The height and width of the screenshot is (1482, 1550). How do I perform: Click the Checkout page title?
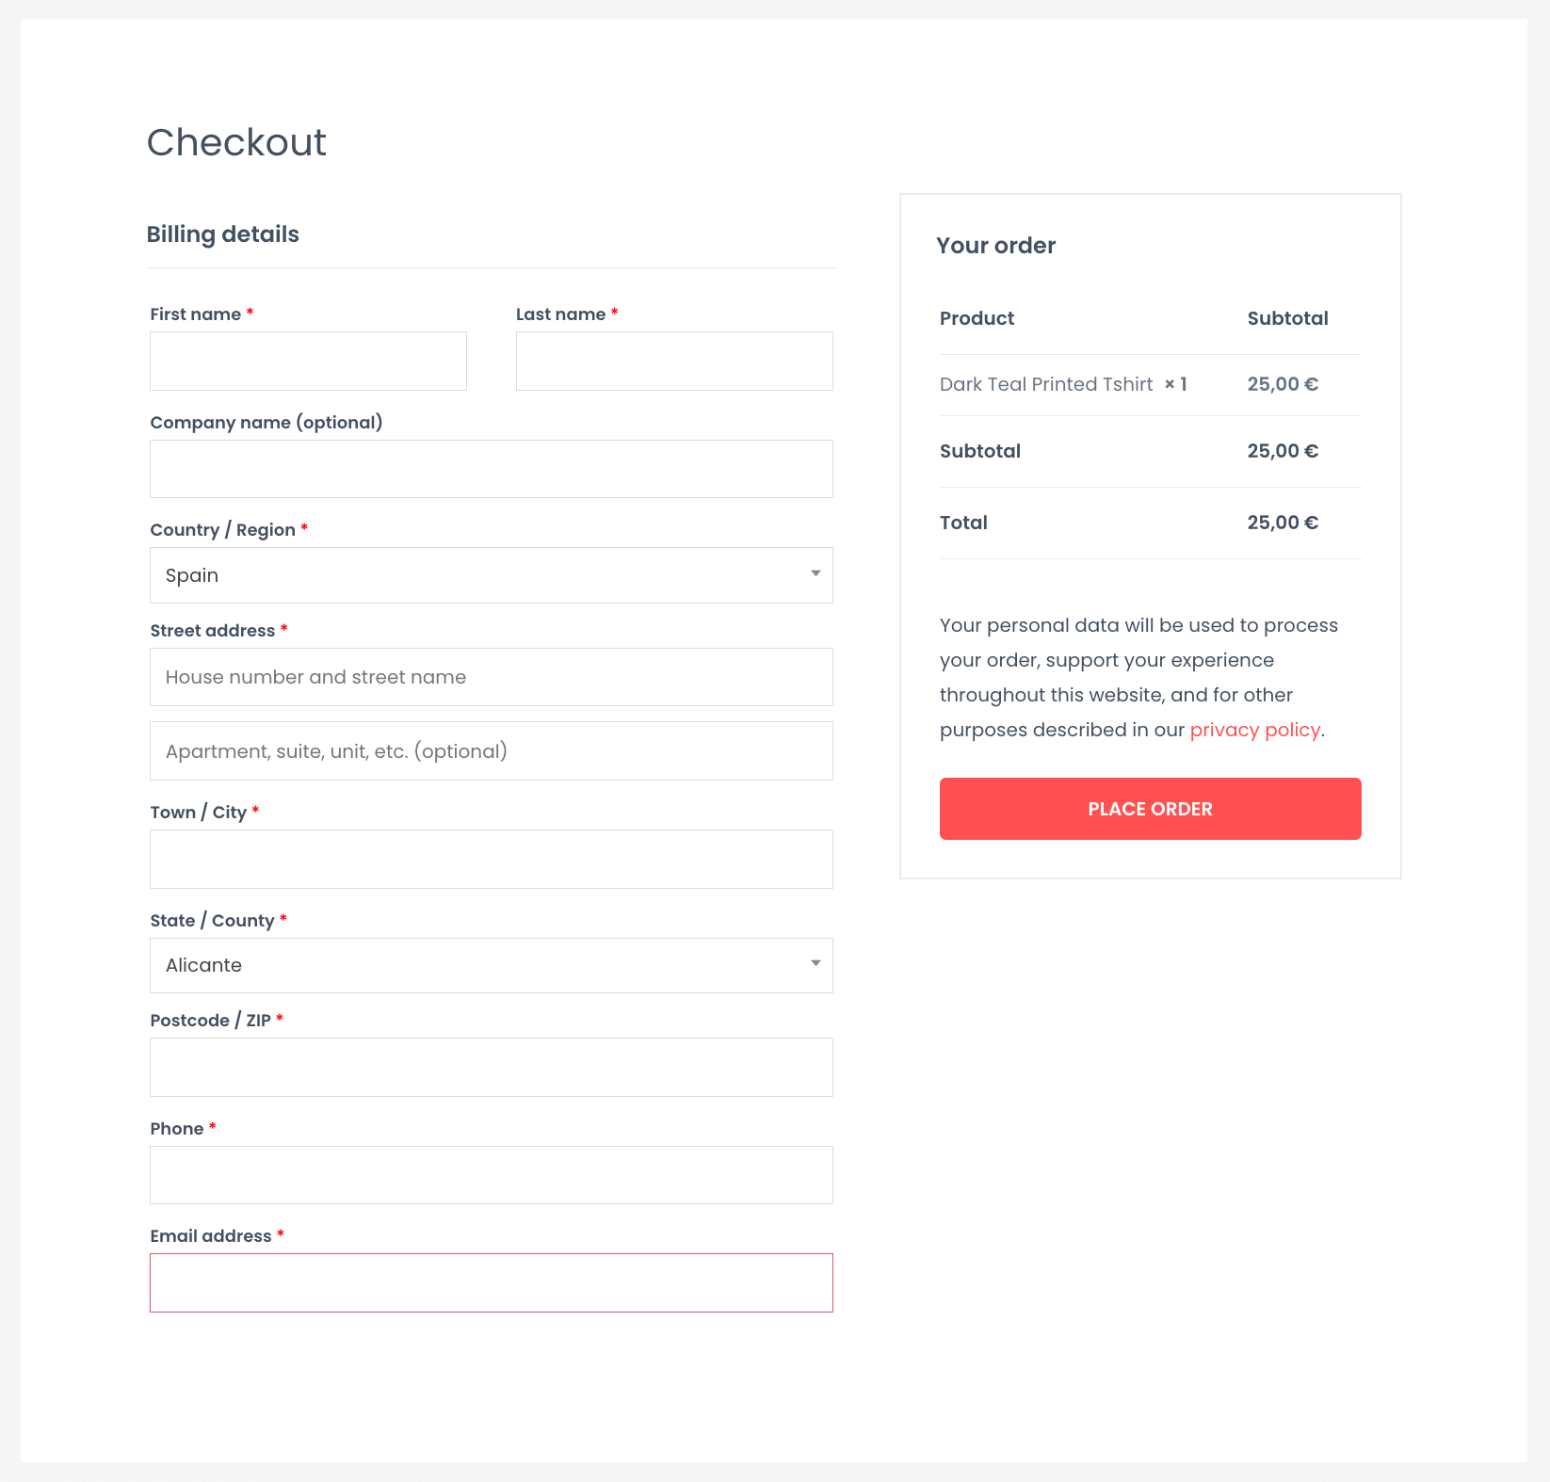pyautogui.click(x=236, y=142)
